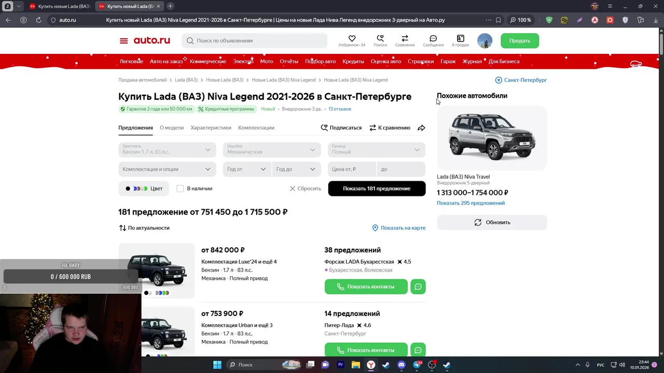664x373 pixels.
Task: Reload the page in browser
Action: (x=38, y=20)
